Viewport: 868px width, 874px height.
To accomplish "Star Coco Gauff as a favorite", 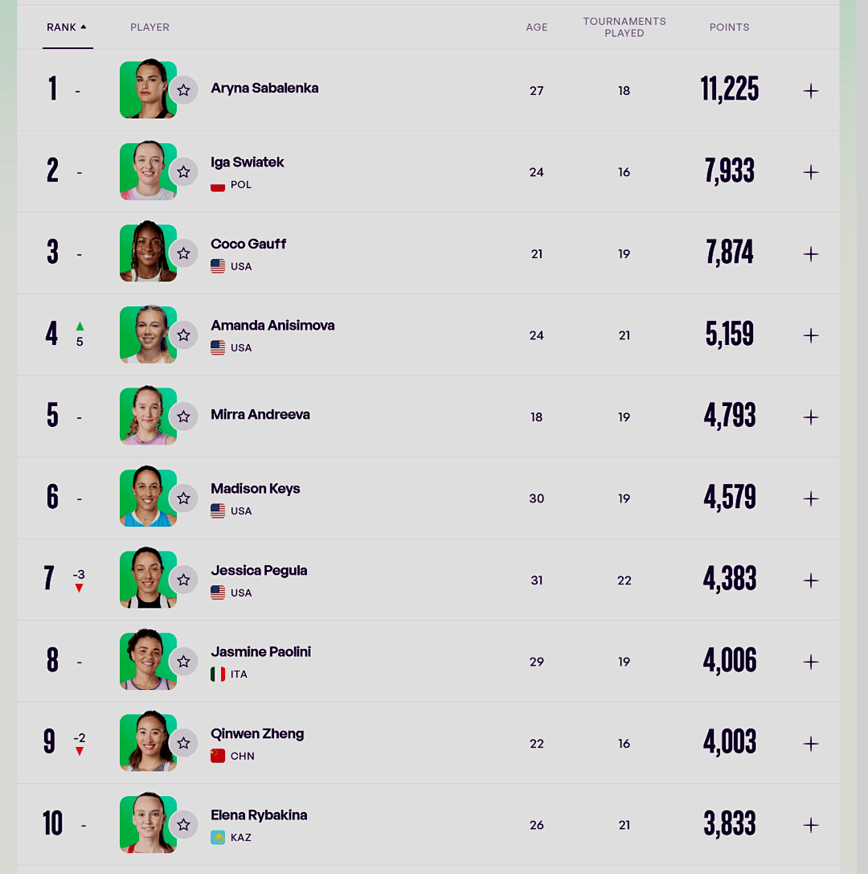I will [183, 254].
